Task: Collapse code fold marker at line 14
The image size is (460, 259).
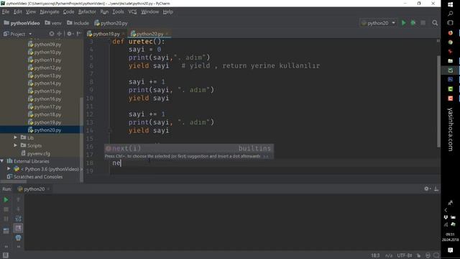Action: click(x=110, y=130)
